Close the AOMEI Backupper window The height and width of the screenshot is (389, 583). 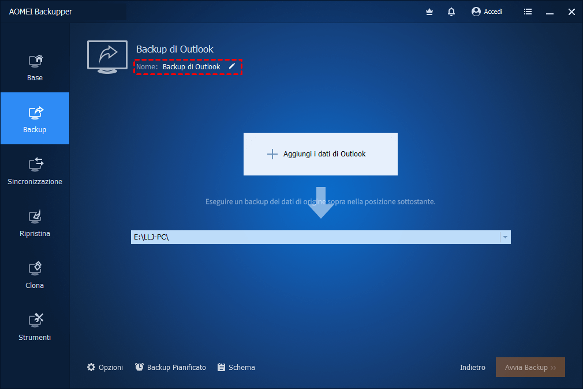click(571, 12)
